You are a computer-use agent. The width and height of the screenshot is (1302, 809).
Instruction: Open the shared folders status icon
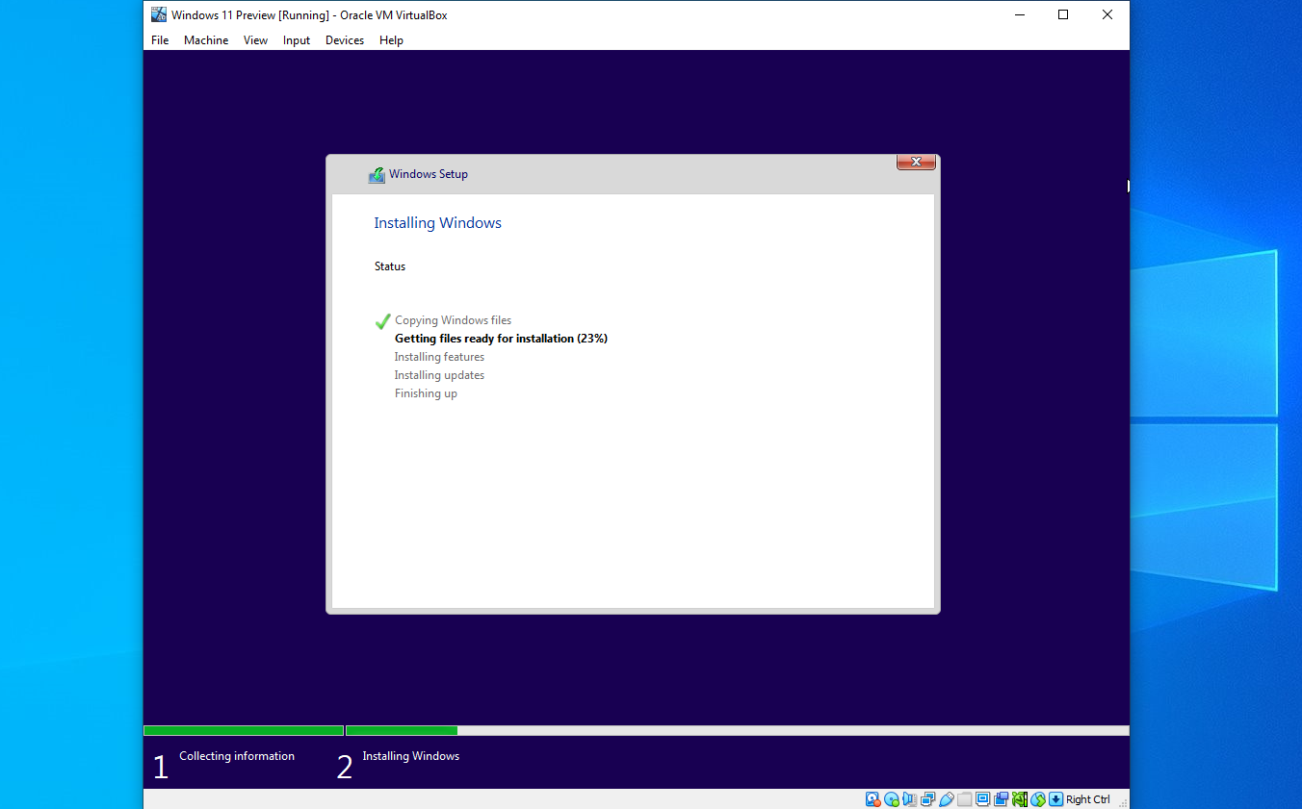point(964,799)
